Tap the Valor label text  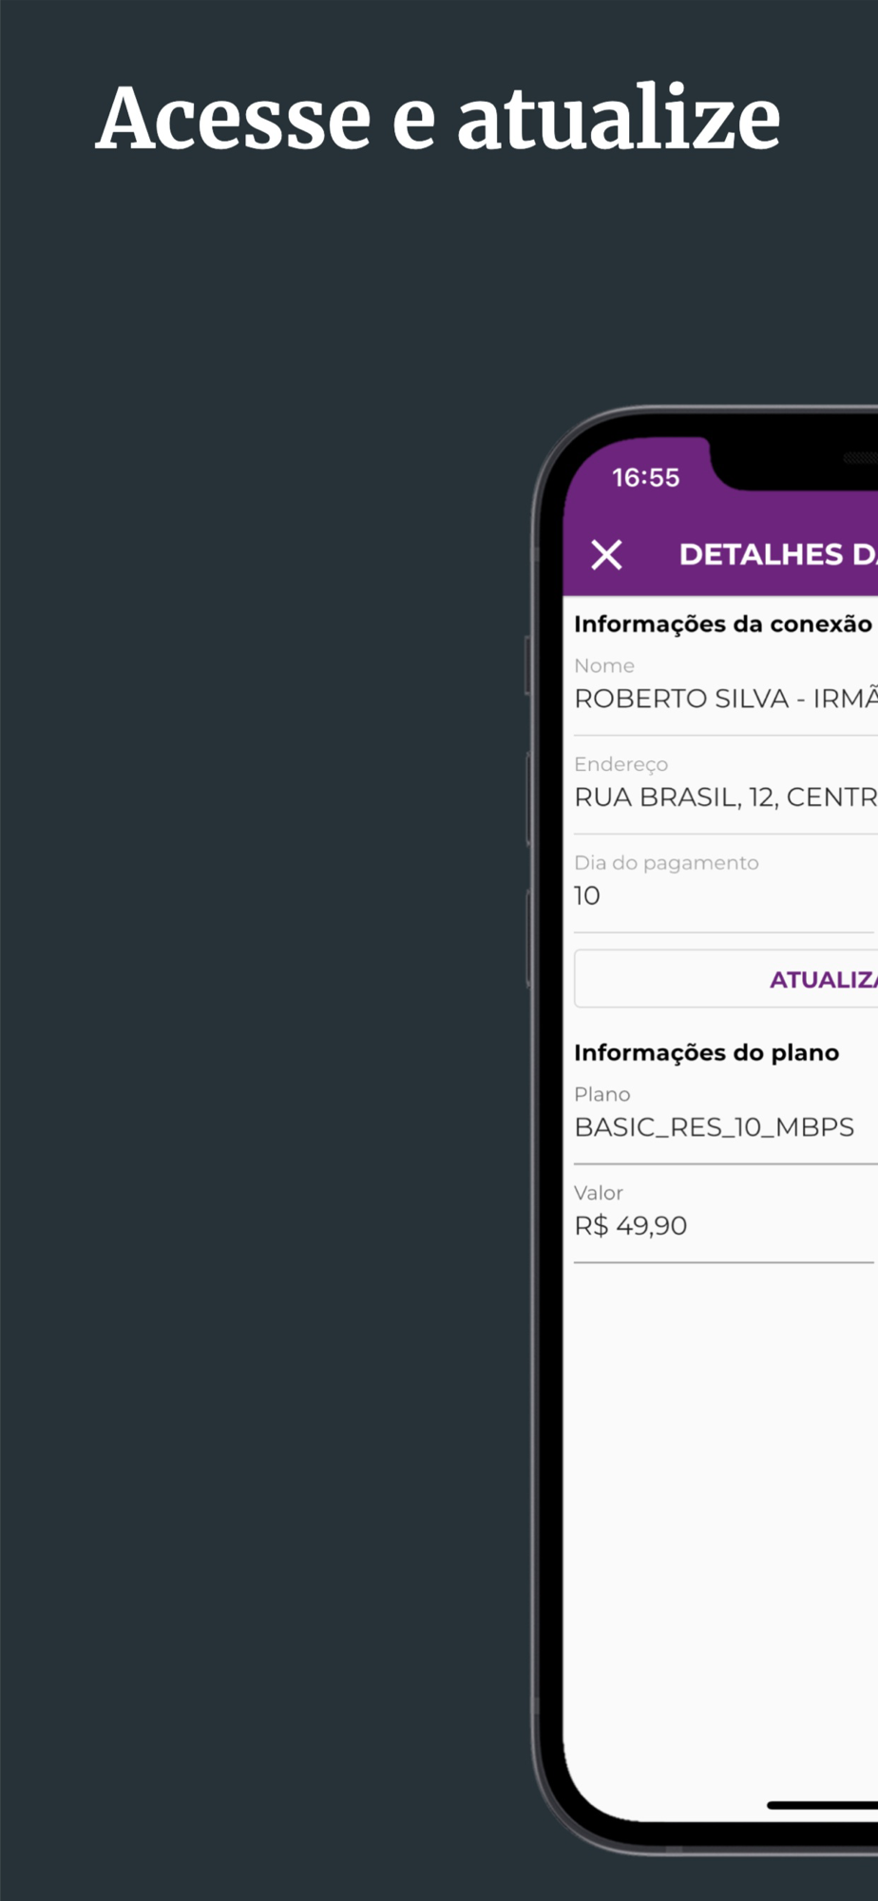(x=599, y=1193)
